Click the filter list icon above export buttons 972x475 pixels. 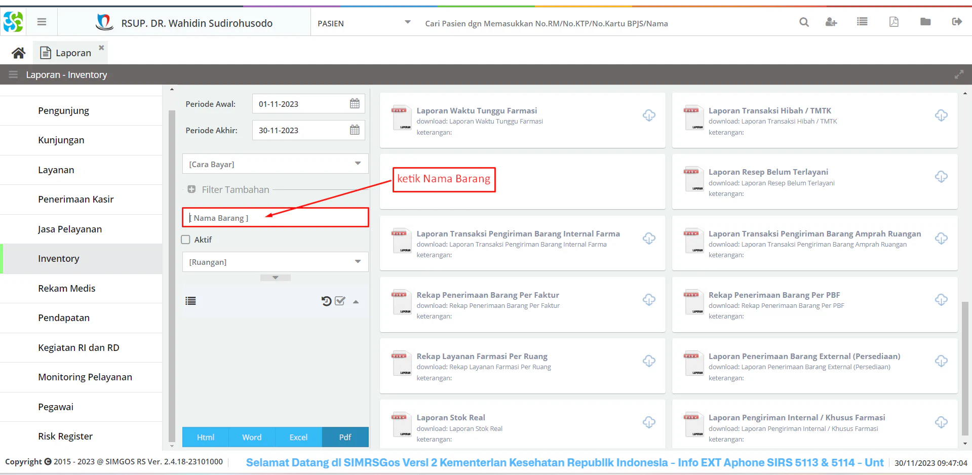tap(190, 301)
